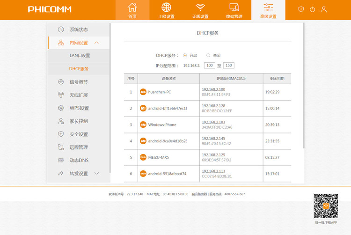Open LAN口设置 submenu item
The width and height of the screenshot is (351, 235).
tap(80, 55)
